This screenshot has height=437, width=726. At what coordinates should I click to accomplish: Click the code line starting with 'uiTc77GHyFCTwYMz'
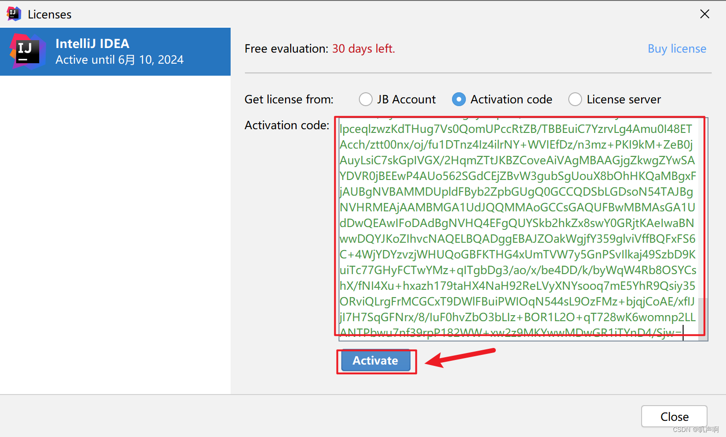pyautogui.click(x=518, y=270)
